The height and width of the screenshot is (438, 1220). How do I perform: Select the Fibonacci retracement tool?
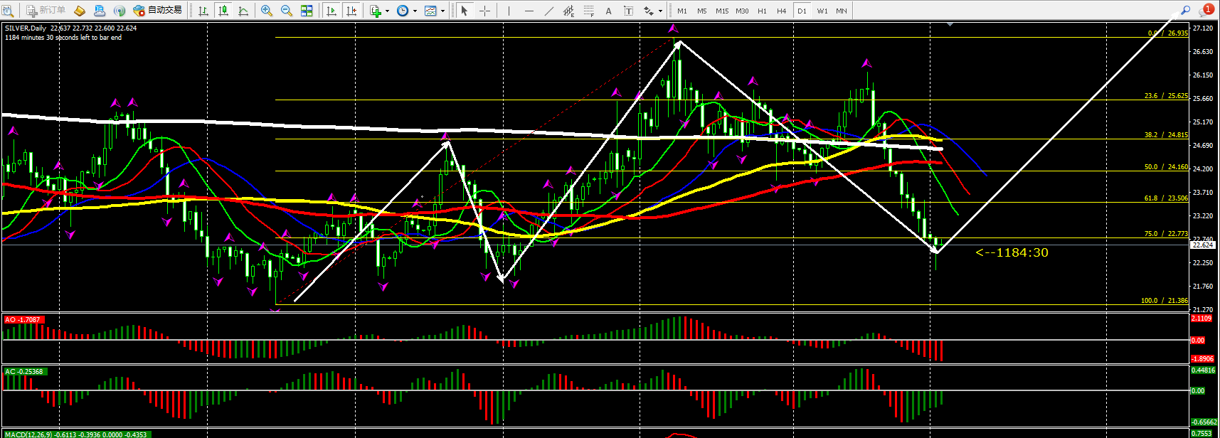(588, 11)
